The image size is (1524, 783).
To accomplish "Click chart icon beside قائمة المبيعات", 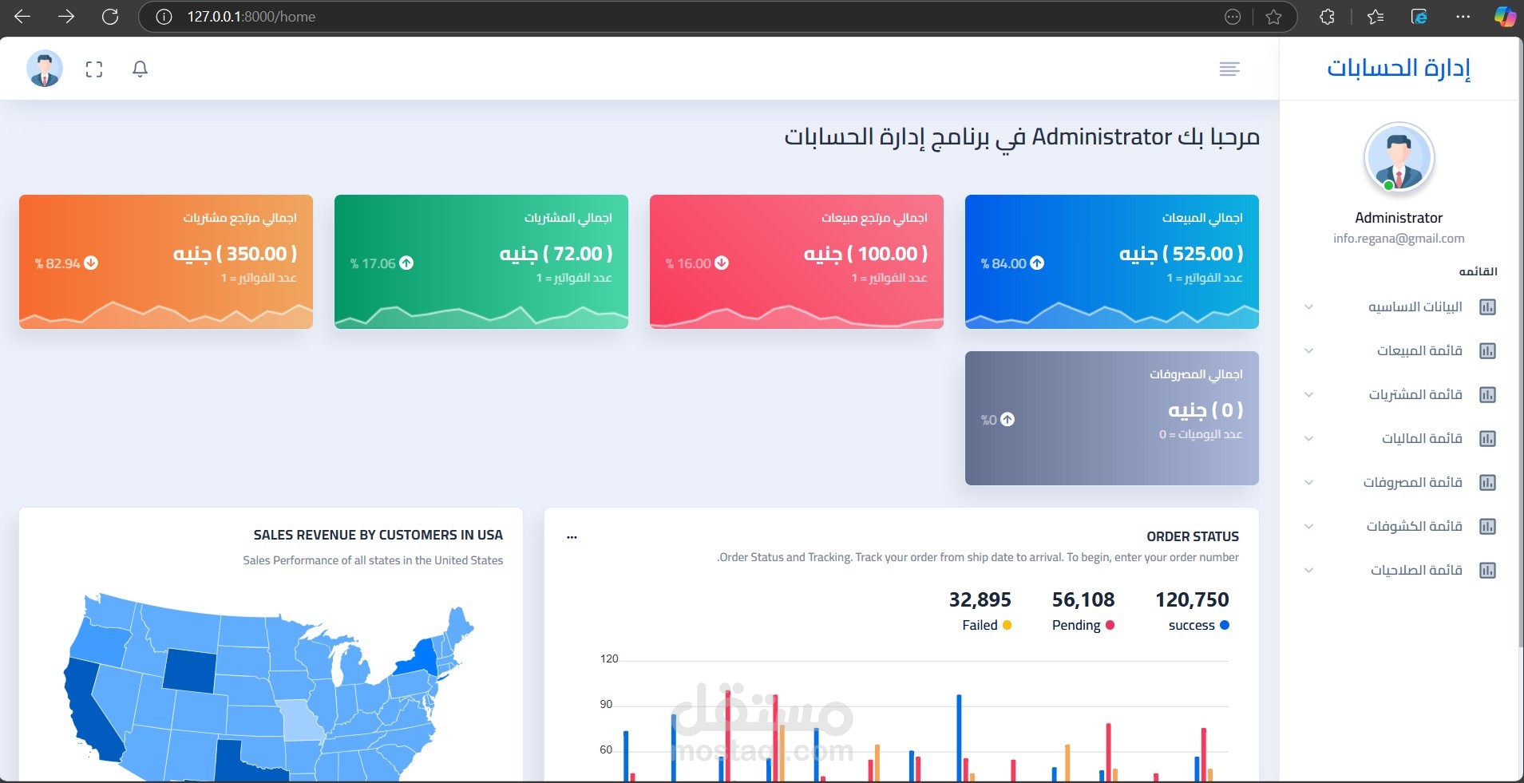I will [x=1487, y=350].
